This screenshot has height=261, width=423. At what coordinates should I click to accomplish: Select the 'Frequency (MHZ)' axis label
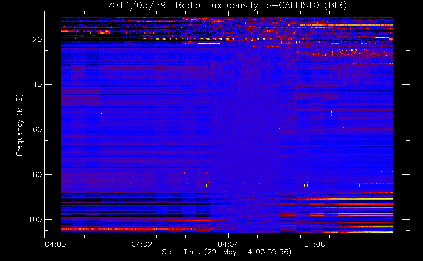tap(20, 125)
